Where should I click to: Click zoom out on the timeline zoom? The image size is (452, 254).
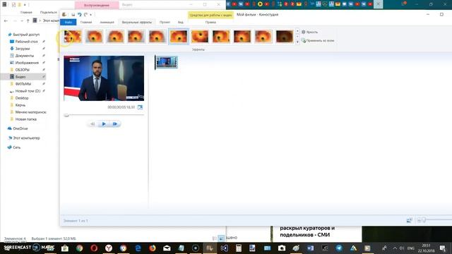419,220
